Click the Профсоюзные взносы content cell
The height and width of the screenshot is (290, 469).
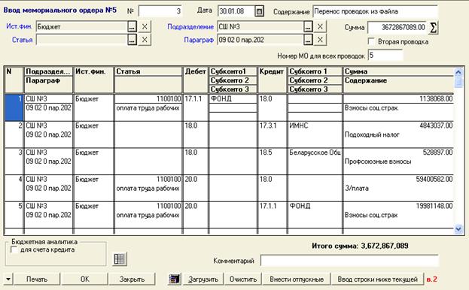[398, 162]
